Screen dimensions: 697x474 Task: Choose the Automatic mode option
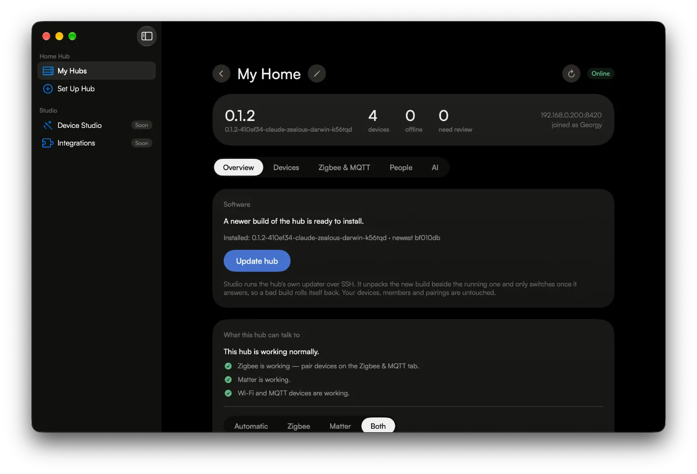click(x=251, y=426)
